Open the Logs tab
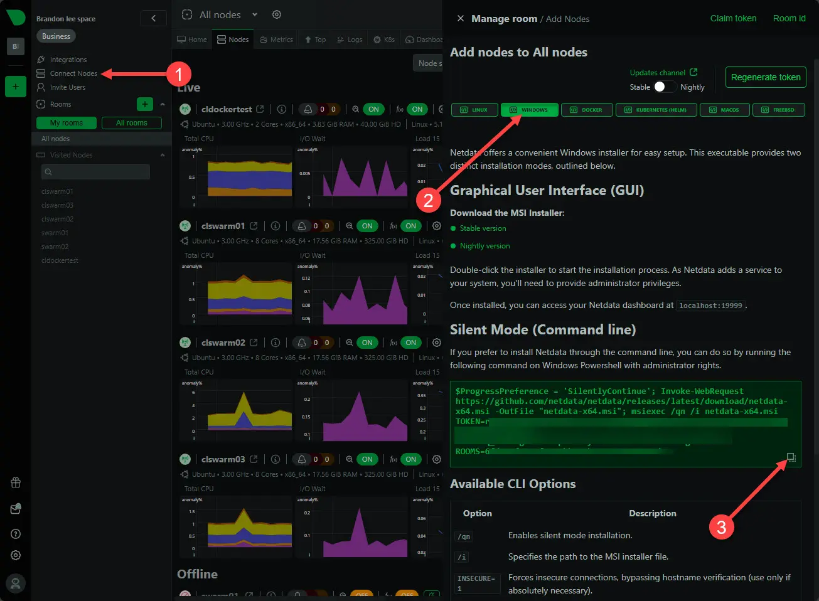 (350, 40)
